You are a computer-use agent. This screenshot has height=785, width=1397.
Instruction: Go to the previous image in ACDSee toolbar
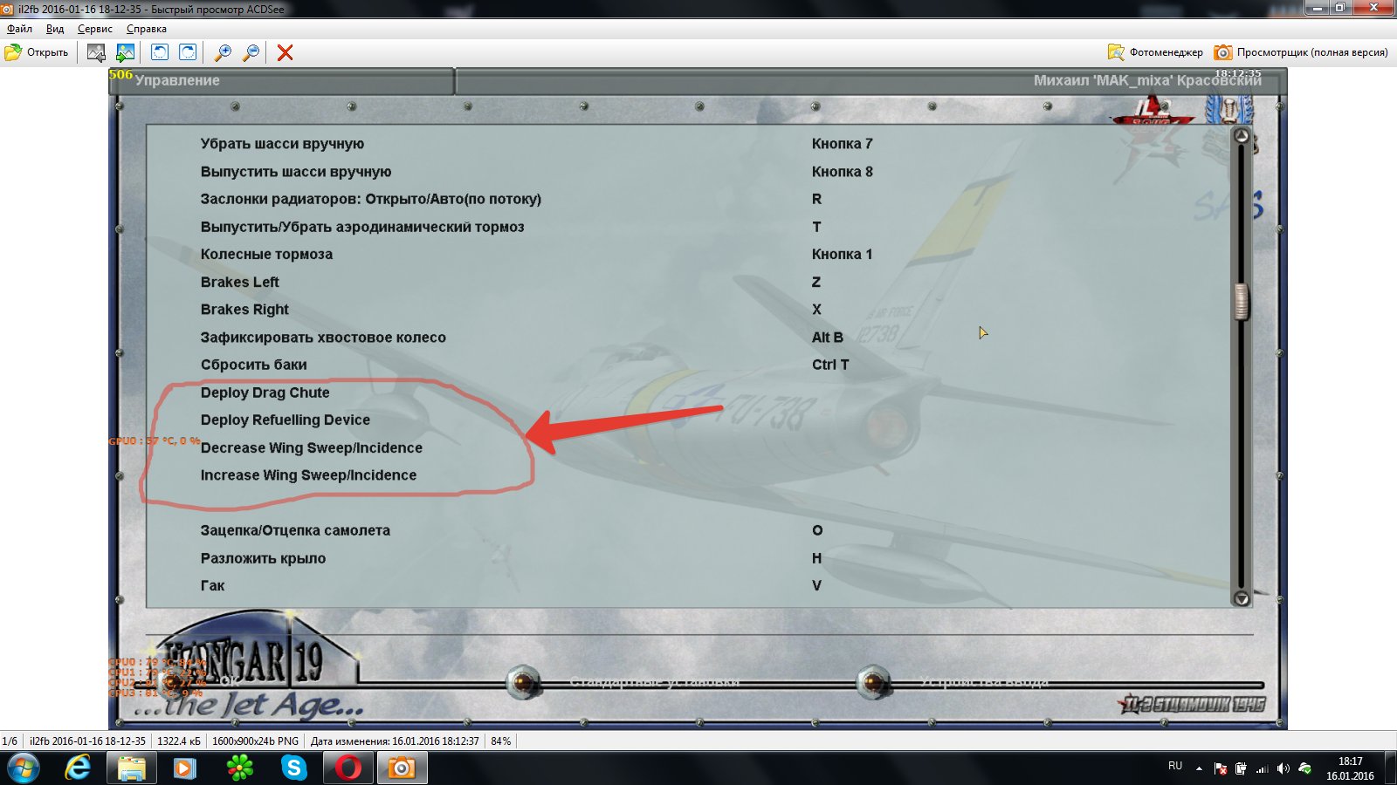[96, 52]
